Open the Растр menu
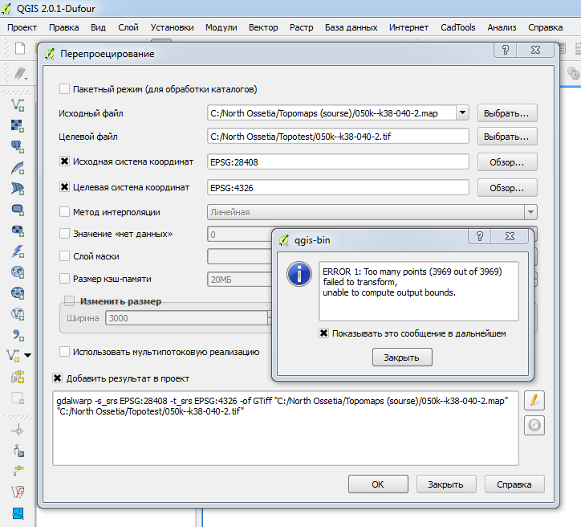The height and width of the screenshot is (527, 581). 301,27
